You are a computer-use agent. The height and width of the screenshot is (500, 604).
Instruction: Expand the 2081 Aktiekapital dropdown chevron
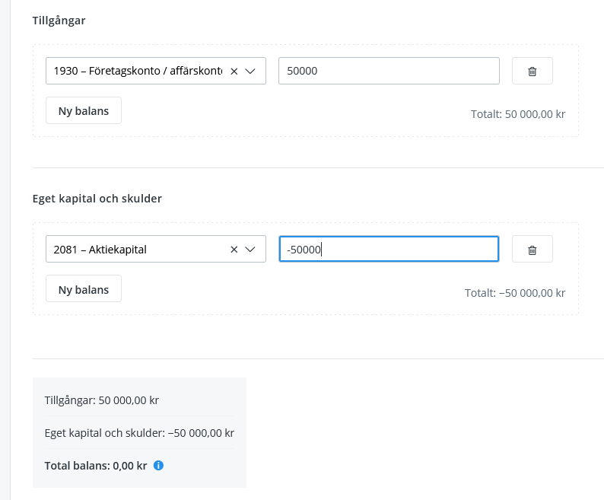tap(251, 249)
